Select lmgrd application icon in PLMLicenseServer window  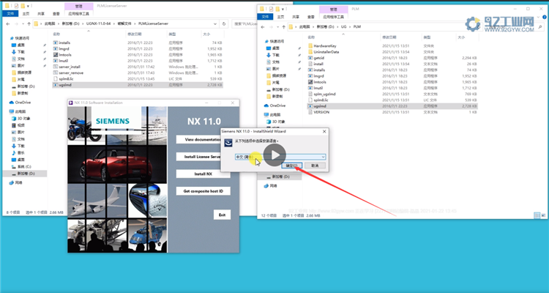point(56,49)
